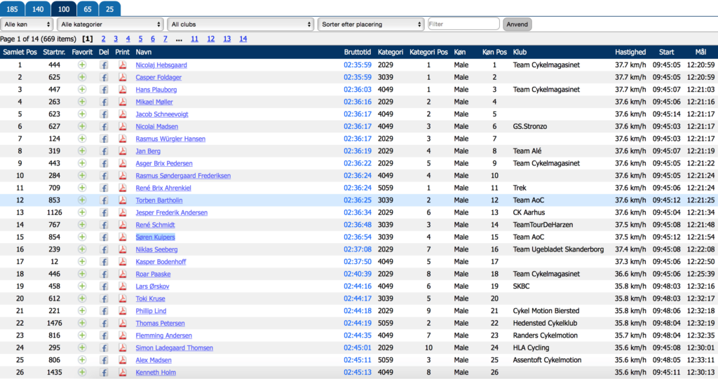
Task: Open the 'Alle køn' gender dropdown
Action: [x=27, y=25]
